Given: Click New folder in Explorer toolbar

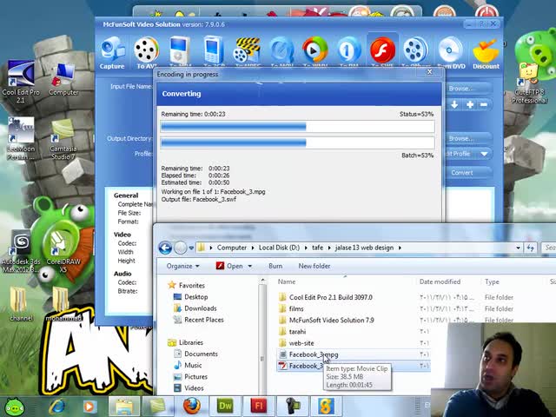Looking at the screenshot, I should coord(314,266).
